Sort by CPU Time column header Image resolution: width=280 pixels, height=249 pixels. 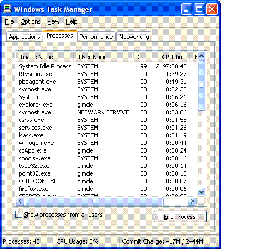[171, 57]
